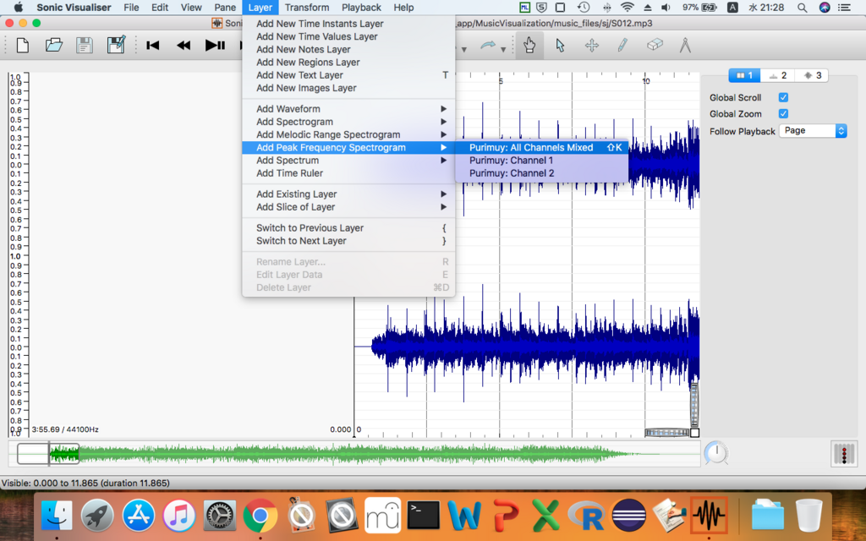Select Add New Notes Layer
The width and height of the screenshot is (866, 541).
point(348,49)
